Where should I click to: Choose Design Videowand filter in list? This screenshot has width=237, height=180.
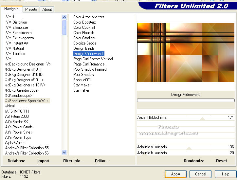coord(88,54)
